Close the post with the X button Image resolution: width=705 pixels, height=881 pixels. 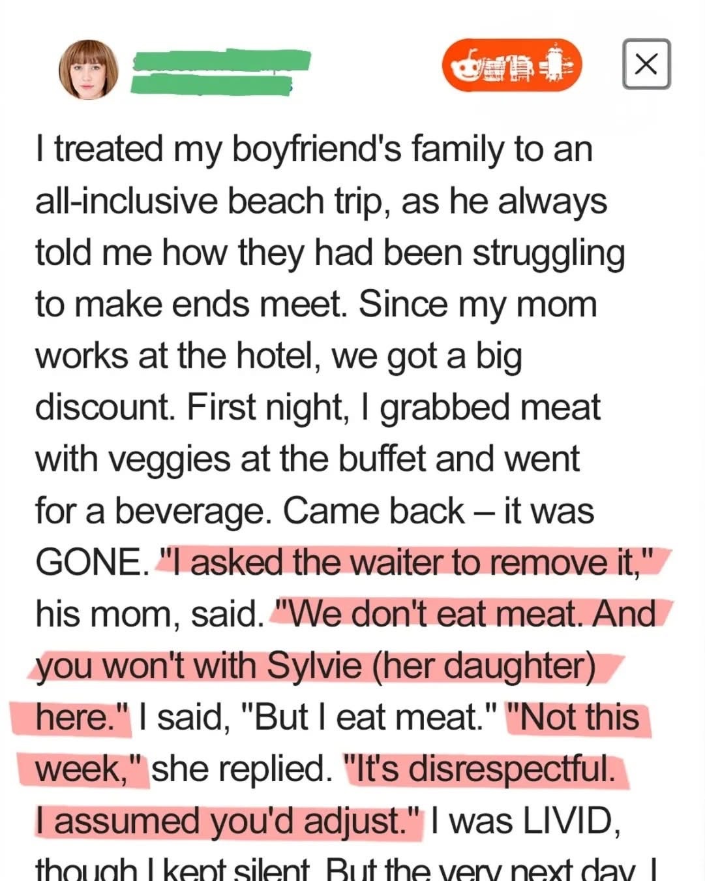[x=646, y=64]
